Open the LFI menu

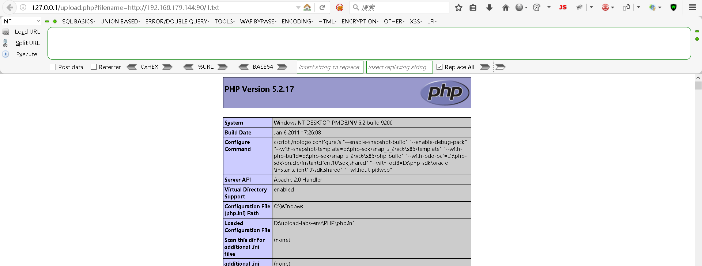[x=432, y=21]
